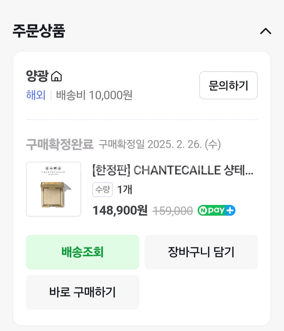
Task: Click the crossed-out 159,000 original price
Action: pos(173,211)
